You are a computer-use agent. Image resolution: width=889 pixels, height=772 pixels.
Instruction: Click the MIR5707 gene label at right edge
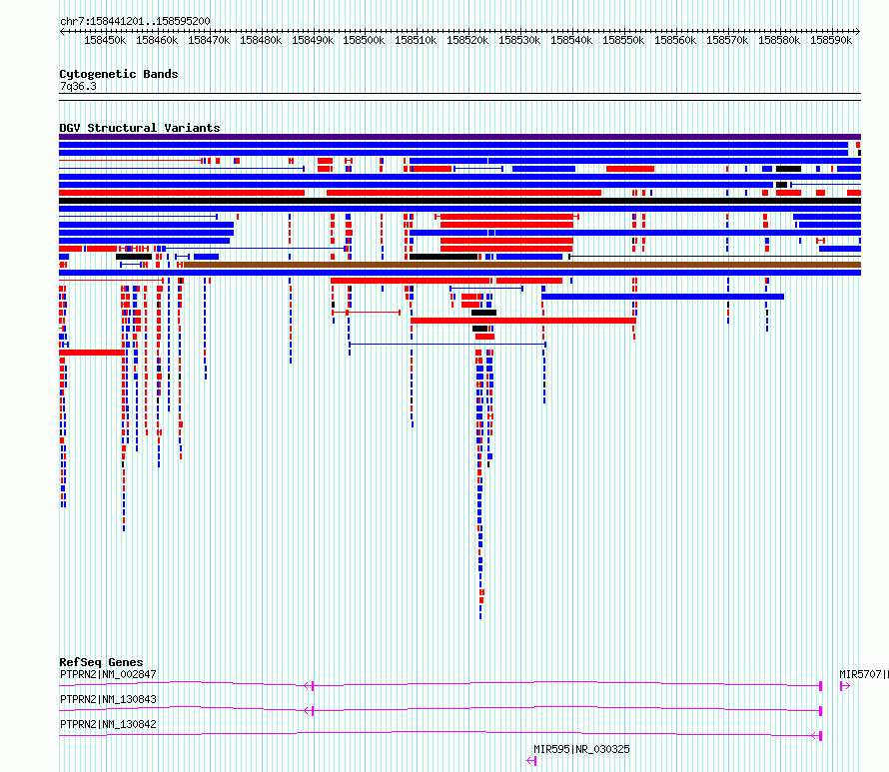pos(863,674)
